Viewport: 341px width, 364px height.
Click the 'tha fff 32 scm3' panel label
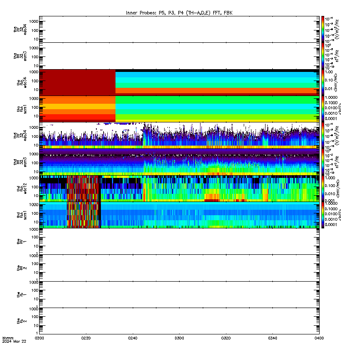[x=20, y=56]
